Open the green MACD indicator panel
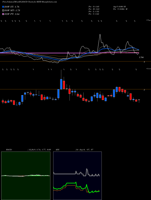Screen dimensions: 151x200 26,176
